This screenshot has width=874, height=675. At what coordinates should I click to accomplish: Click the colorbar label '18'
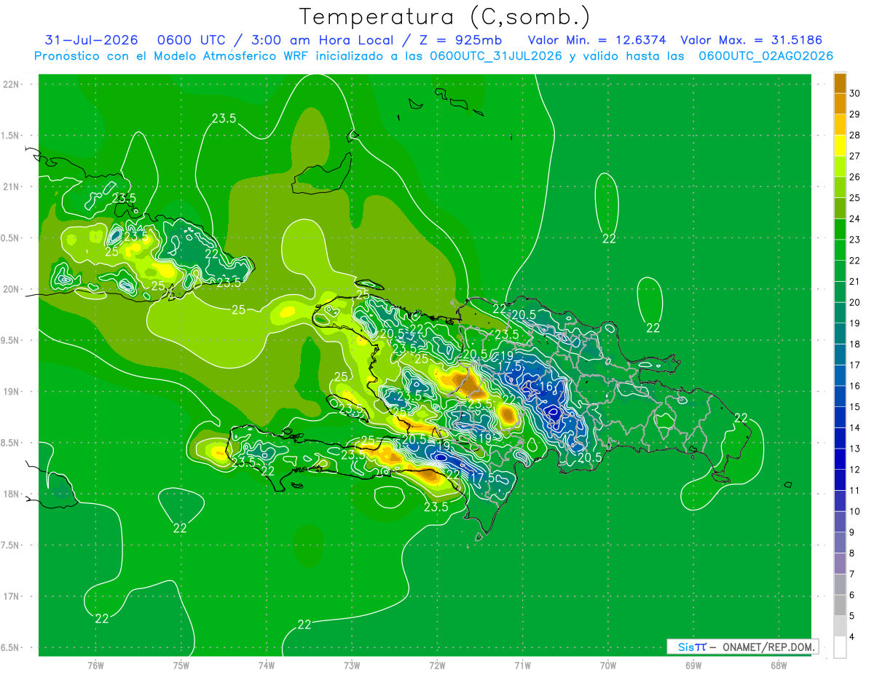[x=854, y=344]
